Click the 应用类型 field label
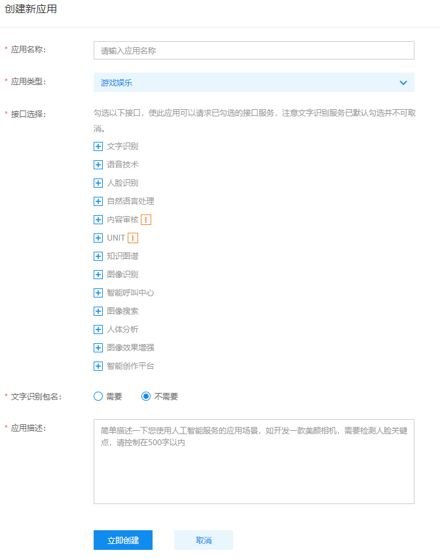 (28, 82)
